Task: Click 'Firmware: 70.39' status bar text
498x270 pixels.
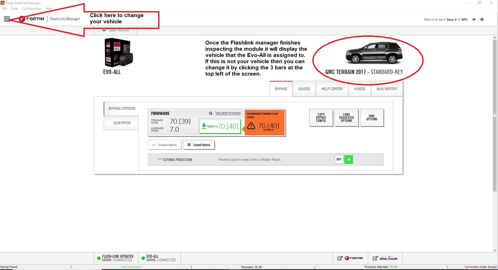Action: 251,267
